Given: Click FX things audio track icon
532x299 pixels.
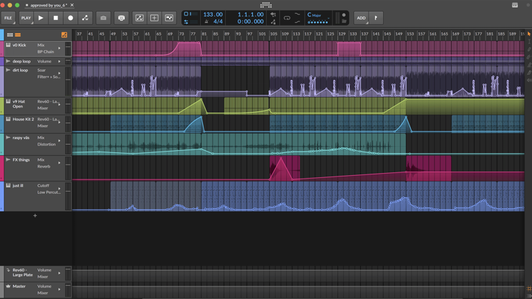Looking at the screenshot, I should coord(8,159).
